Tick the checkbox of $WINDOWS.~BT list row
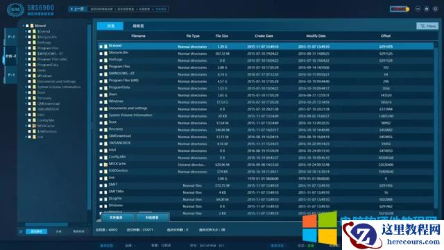The image size is (444, 250). (x=101, y=74)
